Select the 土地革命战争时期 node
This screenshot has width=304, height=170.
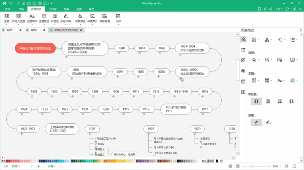click(62, 129)
